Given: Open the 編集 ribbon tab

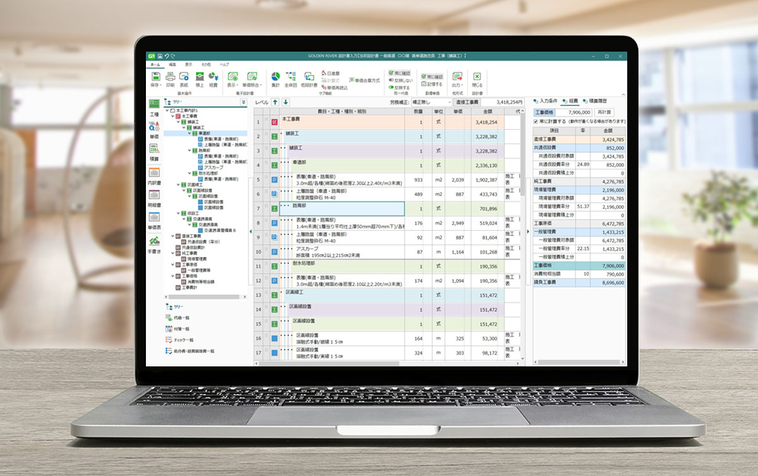Looking at the screenshot, I should [172, 64].
